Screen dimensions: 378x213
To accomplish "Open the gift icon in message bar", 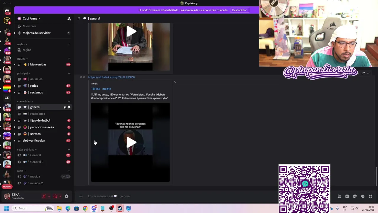I will (x=339, y=196).
